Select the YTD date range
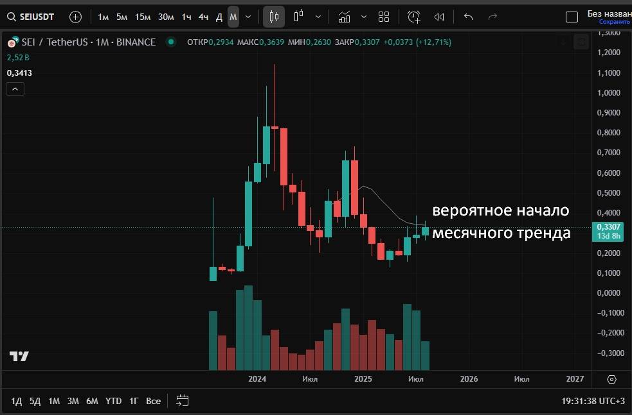 (113, 401)
